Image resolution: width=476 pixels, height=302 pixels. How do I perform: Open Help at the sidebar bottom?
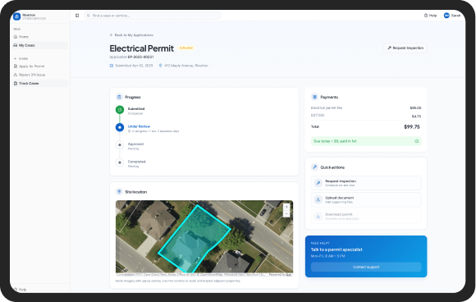[x=21, y=290]
